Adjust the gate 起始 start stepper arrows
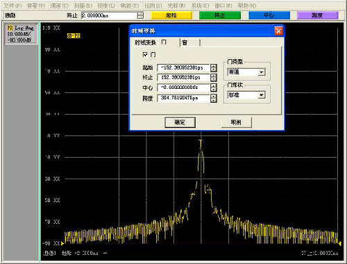Viewport: 347px width, 264px height. click(x=214, y=68)
